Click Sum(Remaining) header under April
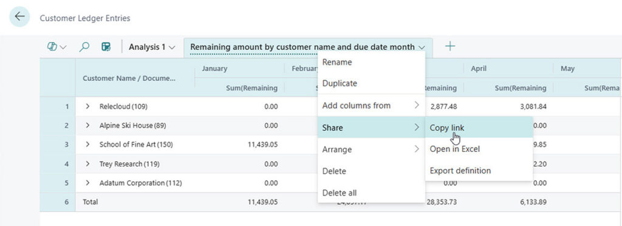 click(x=508, y=88)
